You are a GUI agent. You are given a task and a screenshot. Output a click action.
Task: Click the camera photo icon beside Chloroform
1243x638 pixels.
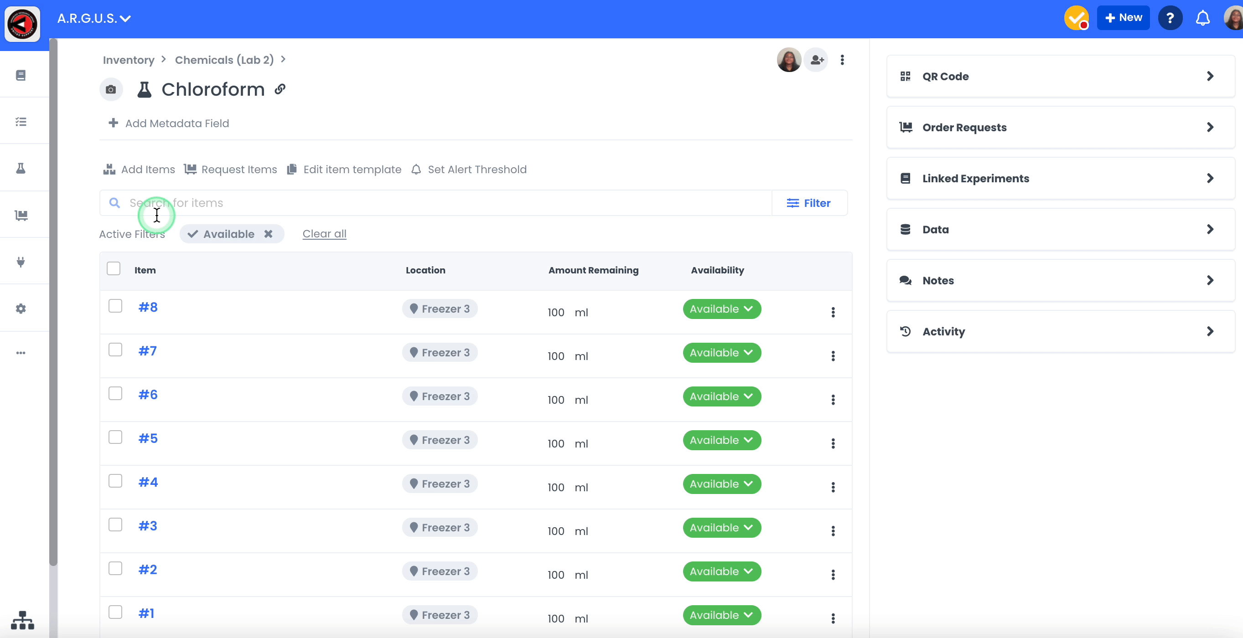tap(110, 90)
